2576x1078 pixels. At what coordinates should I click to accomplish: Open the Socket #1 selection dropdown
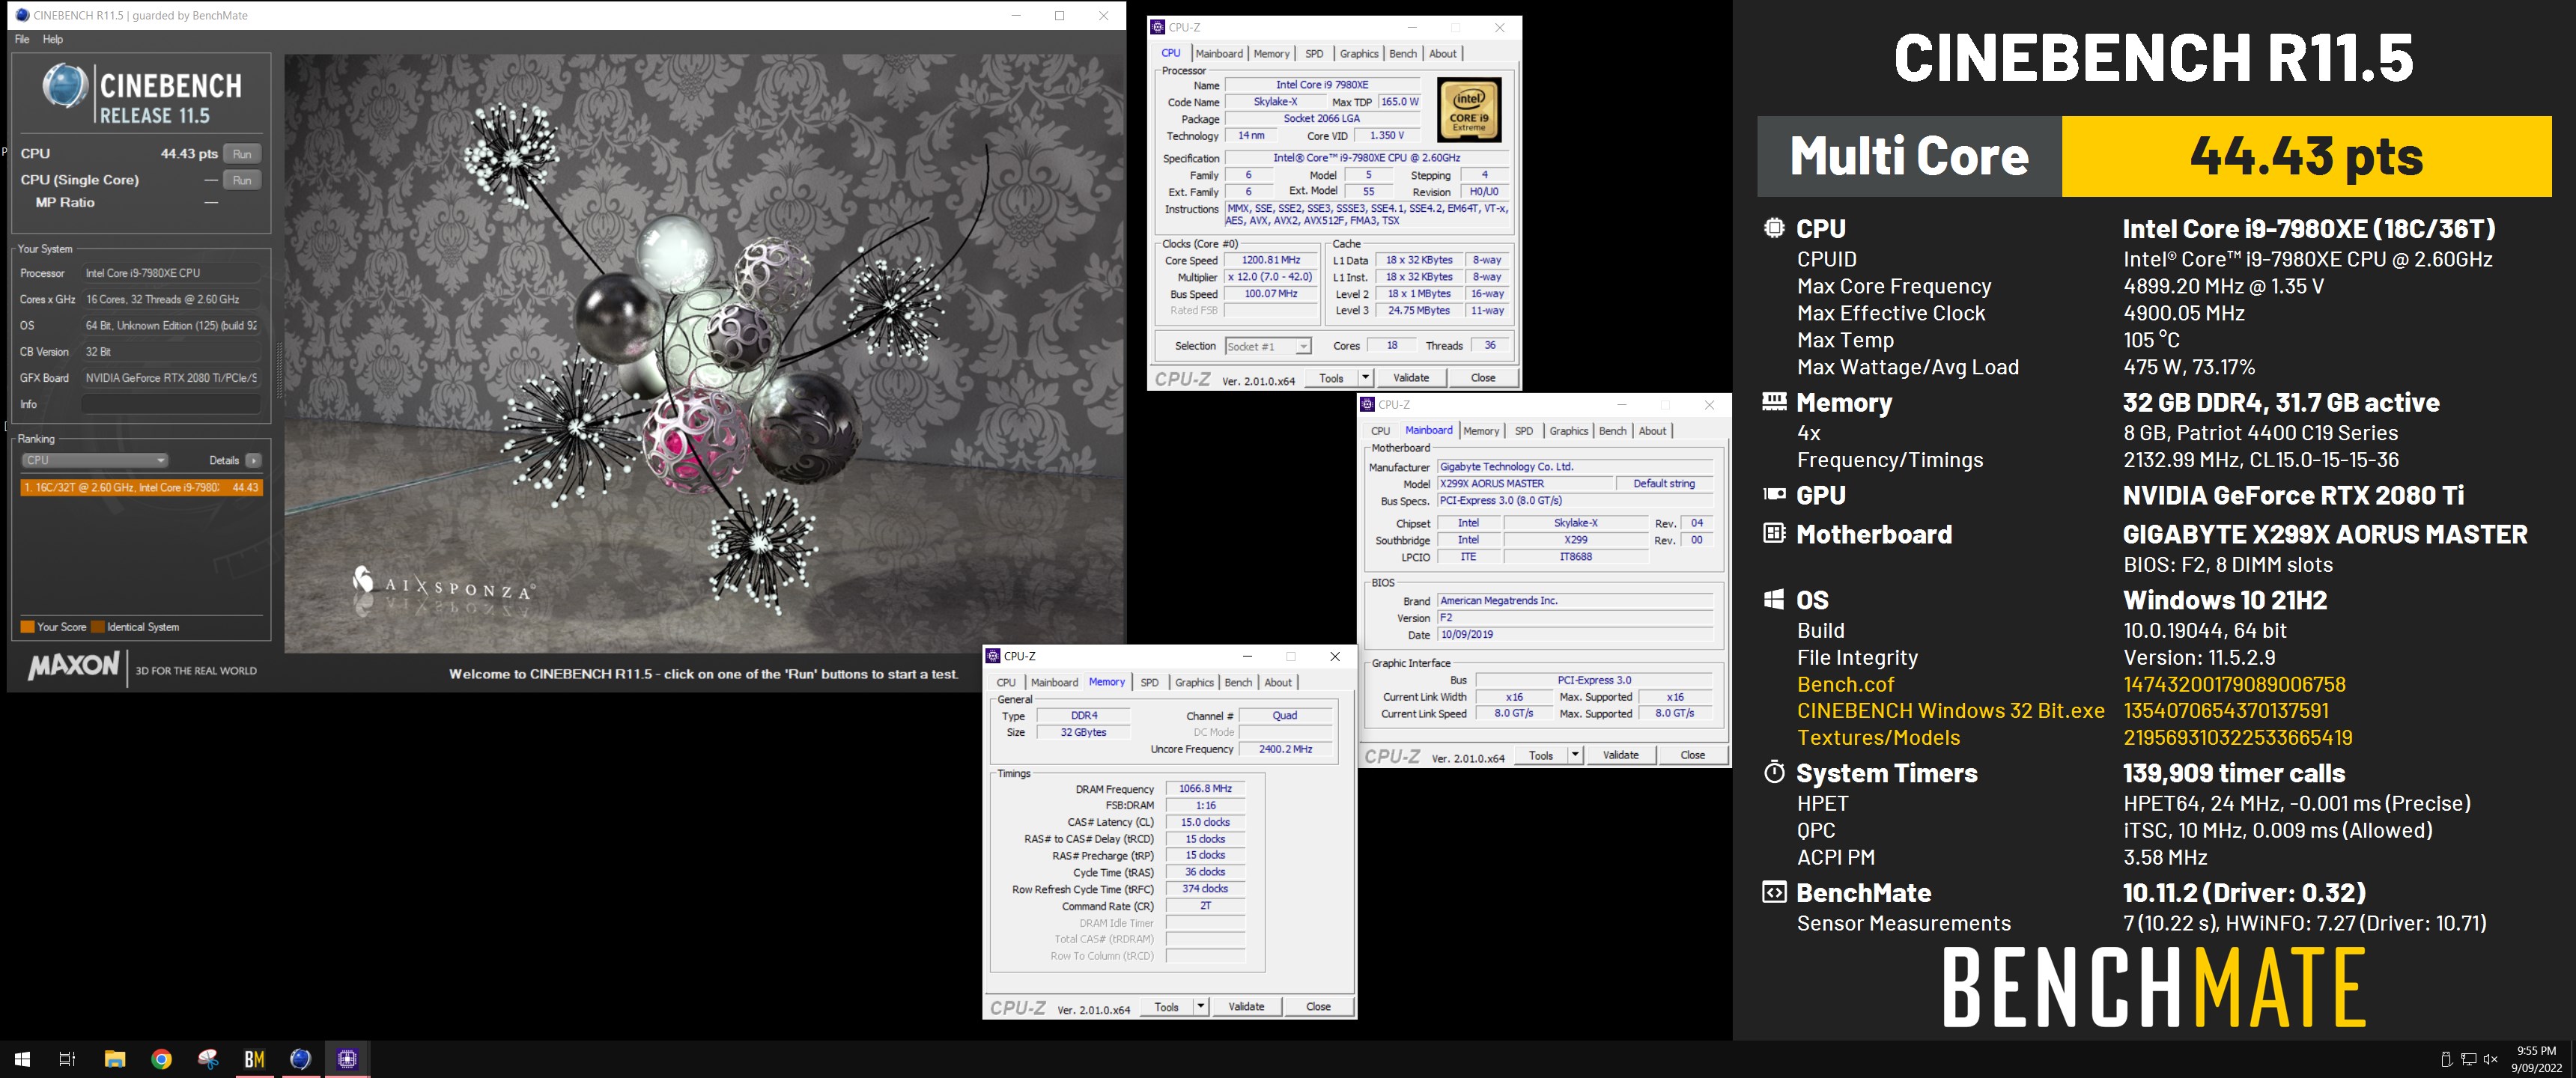(x=1267, y=346)
